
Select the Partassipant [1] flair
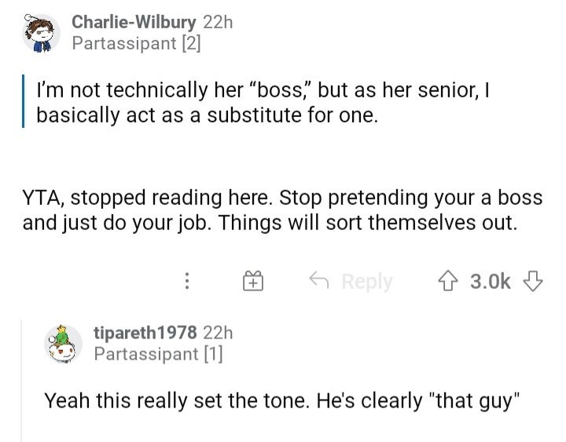(158, 353)
